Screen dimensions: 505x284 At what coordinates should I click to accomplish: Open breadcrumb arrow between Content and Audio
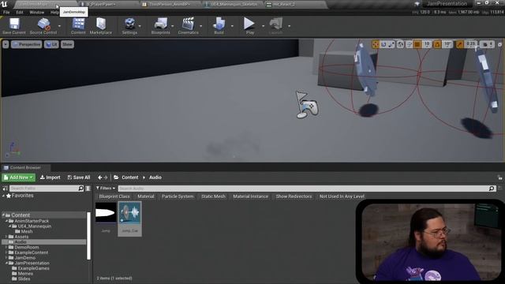pos(144,177)
